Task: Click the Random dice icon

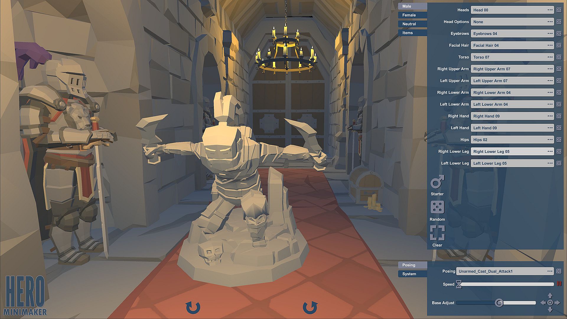Action: (x=437, y=207)
